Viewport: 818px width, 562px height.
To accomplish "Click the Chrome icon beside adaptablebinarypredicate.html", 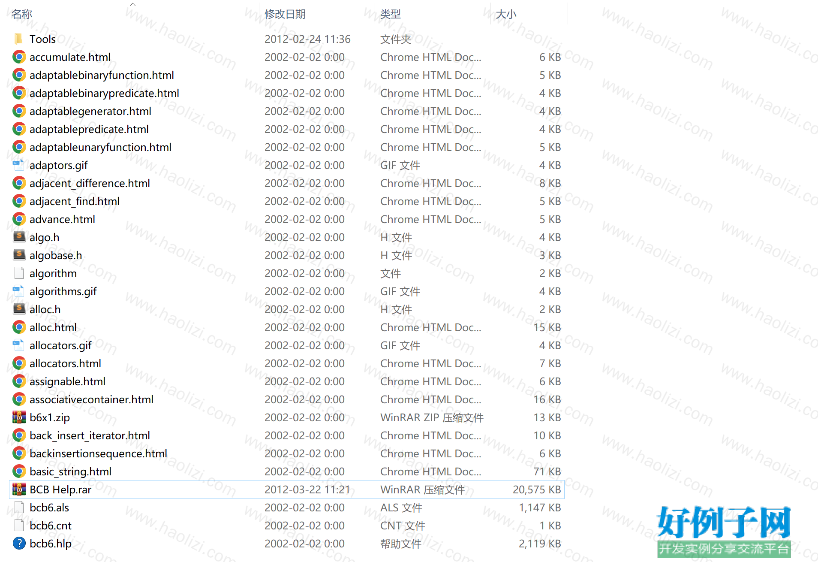I will [x=19, y=93].
